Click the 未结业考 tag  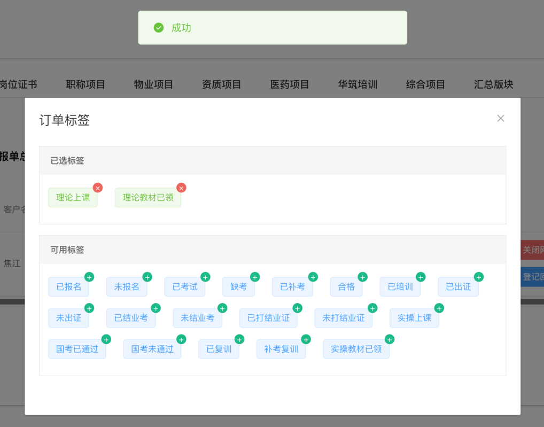click(197, 318)
